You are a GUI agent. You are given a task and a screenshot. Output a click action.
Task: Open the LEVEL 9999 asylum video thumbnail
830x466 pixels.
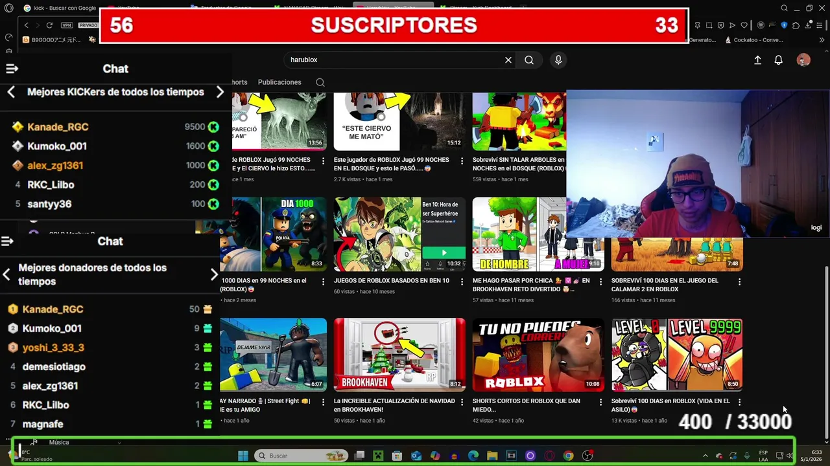677,355
